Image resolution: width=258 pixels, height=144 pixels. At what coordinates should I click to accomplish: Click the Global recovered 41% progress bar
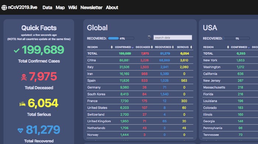point(121,38)
